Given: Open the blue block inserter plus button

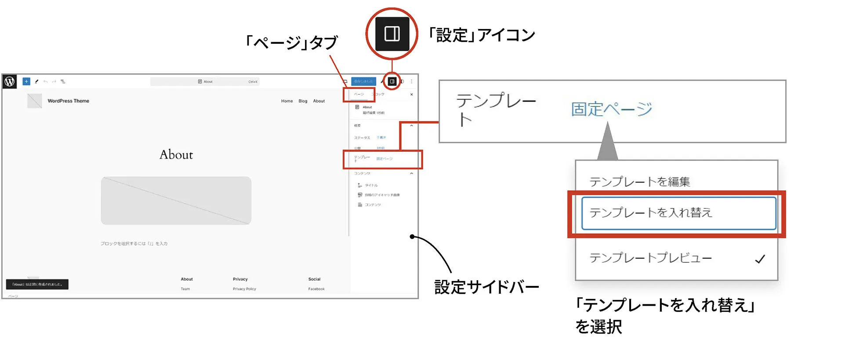Looking at the screenshot, I should (x=26, y=82).
